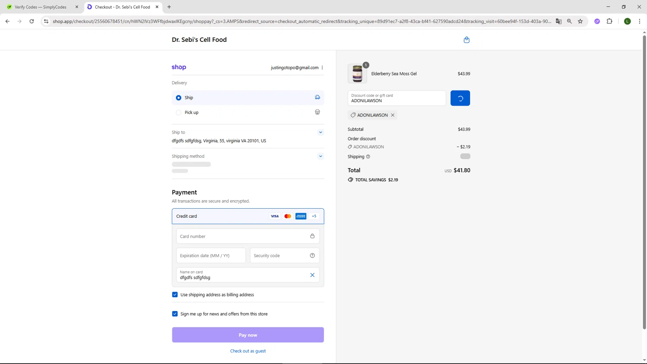Apply the discount code button
Image resolution: width=647 pixels, height=364 pixels.
(460, 98)
